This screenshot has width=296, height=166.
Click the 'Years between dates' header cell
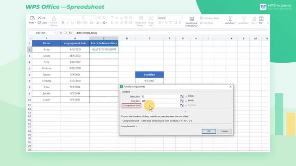pyautogui.click(x=104, y=43)
